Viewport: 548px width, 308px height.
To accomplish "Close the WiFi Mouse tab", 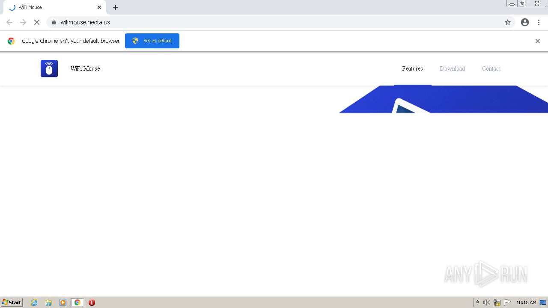I will 99,7.
